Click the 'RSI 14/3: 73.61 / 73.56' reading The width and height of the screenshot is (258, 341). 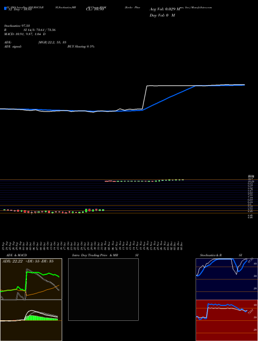point(30,30)
